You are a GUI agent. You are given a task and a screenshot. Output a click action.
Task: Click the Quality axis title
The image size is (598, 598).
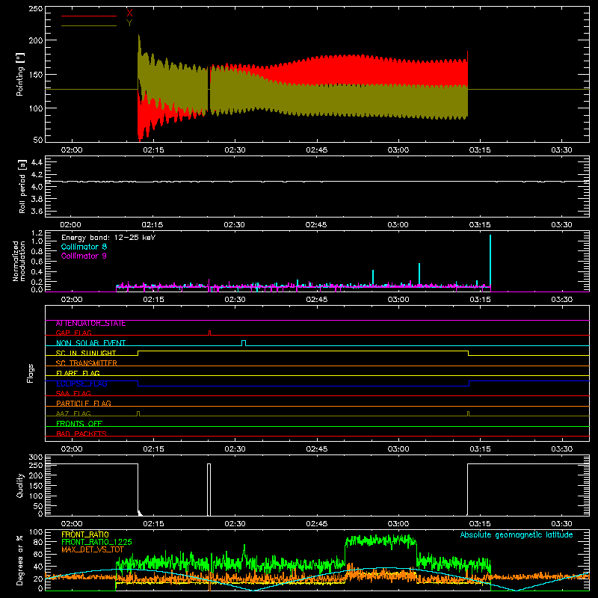[x=20, y=485]
